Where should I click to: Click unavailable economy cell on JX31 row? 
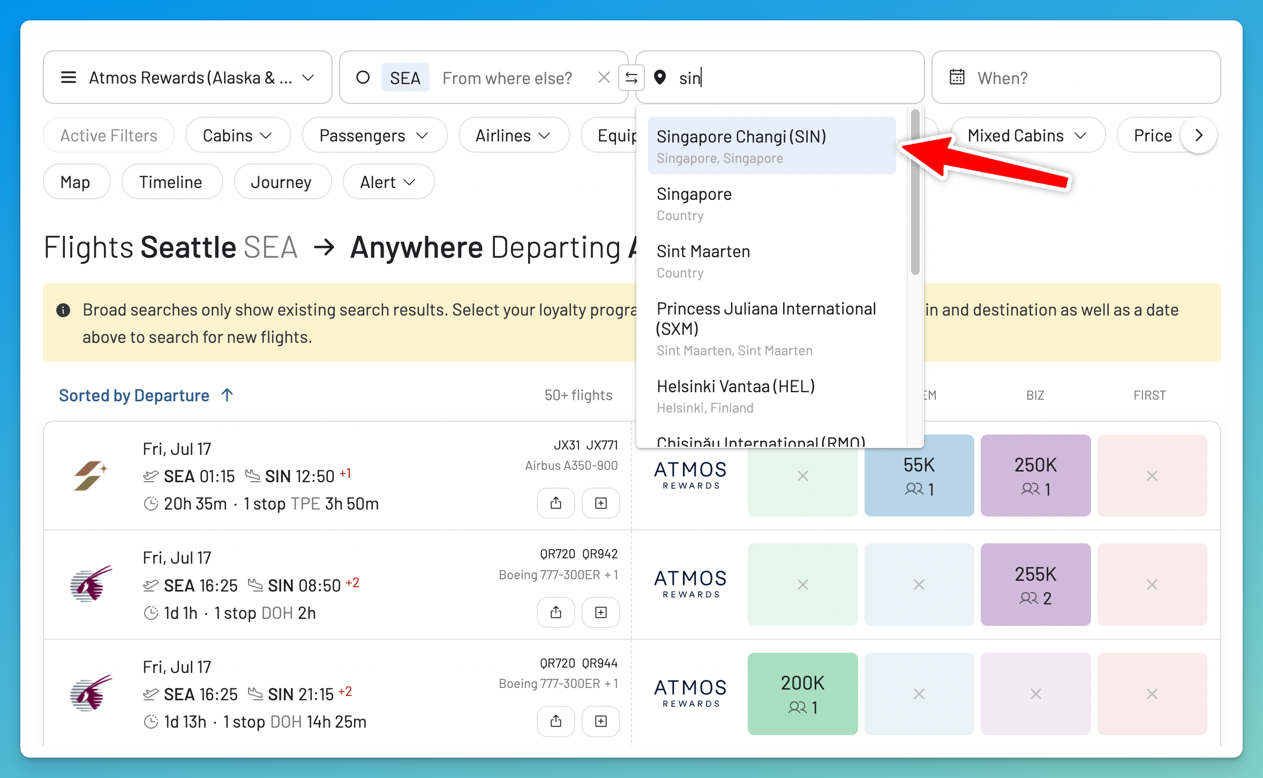802,476
